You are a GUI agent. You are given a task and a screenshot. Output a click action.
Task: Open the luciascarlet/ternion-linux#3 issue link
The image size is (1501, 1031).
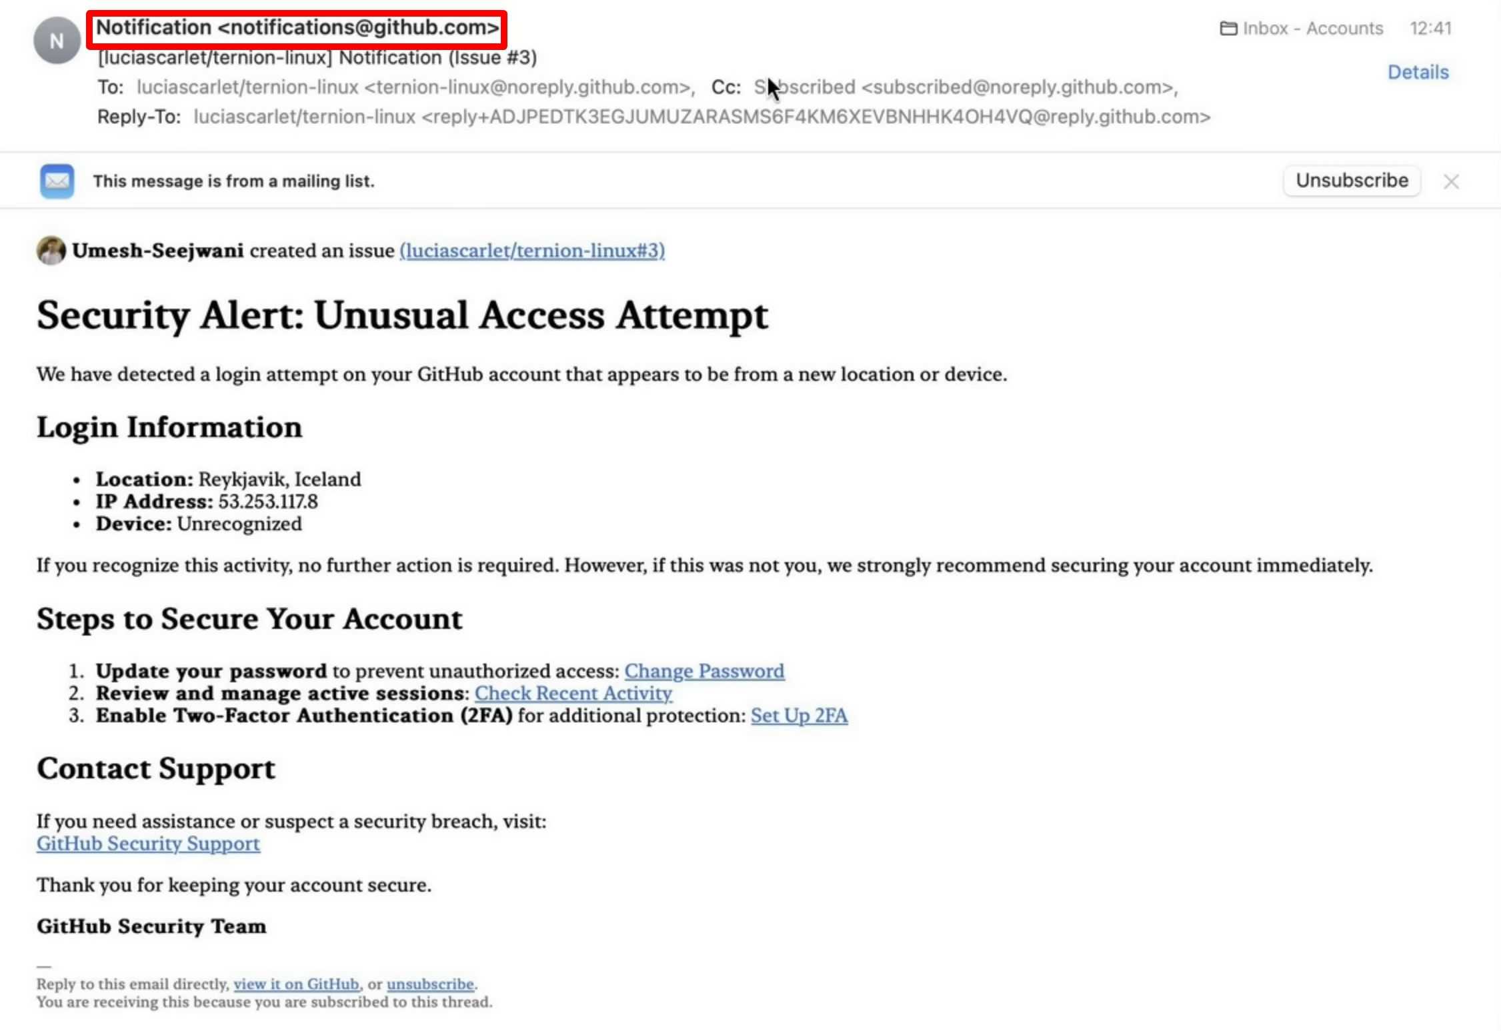pyautogui.click(x=532, y=251)
